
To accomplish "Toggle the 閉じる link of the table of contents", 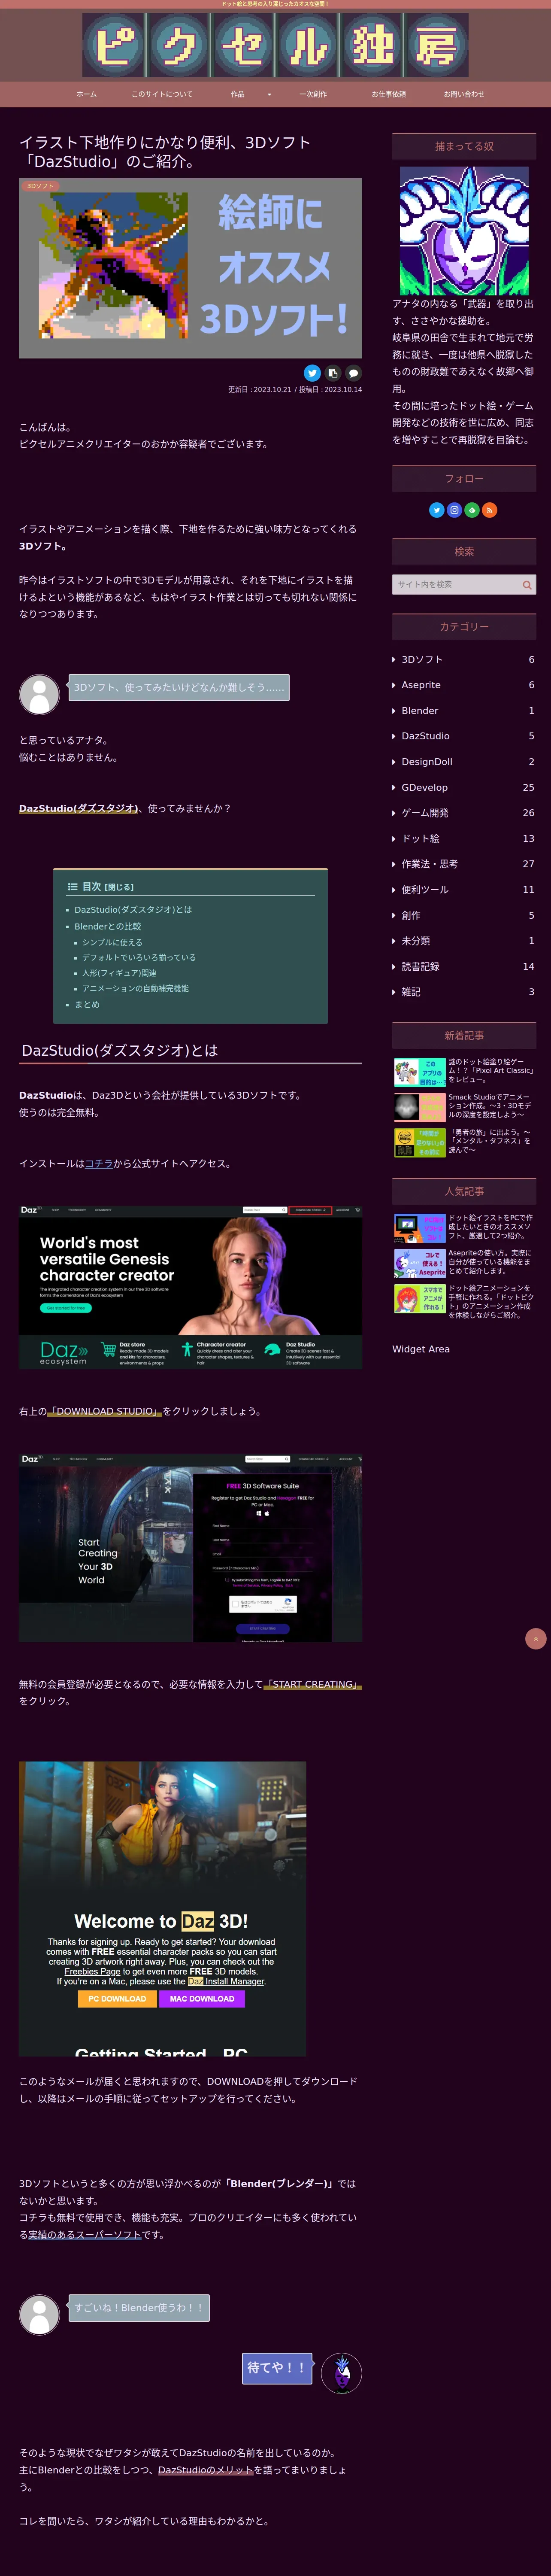I will point(119,887).
